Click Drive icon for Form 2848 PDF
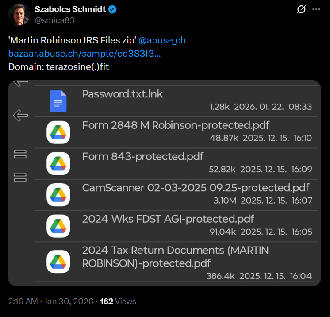 point(58,131)
